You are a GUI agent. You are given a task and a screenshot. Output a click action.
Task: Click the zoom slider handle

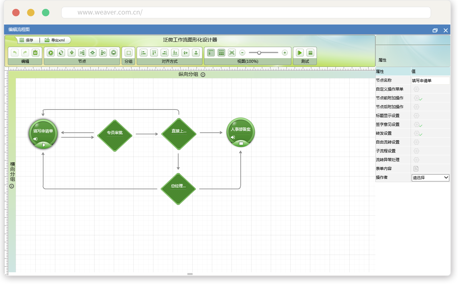259,53
